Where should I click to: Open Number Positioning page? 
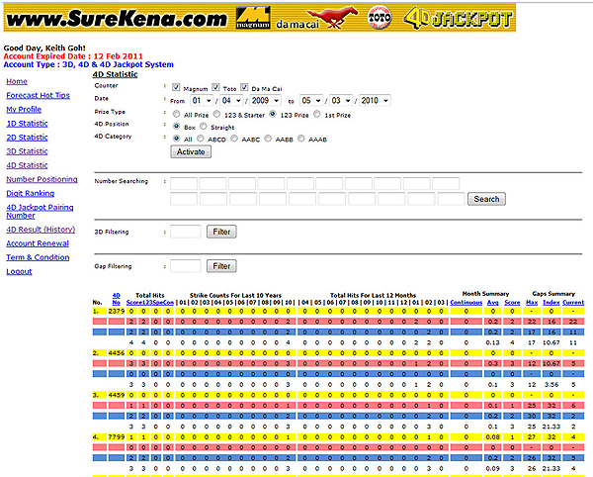[x=42, y=179]
